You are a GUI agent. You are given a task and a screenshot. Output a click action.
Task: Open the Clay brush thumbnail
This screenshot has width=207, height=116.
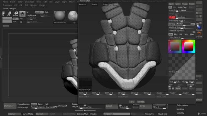72,17
